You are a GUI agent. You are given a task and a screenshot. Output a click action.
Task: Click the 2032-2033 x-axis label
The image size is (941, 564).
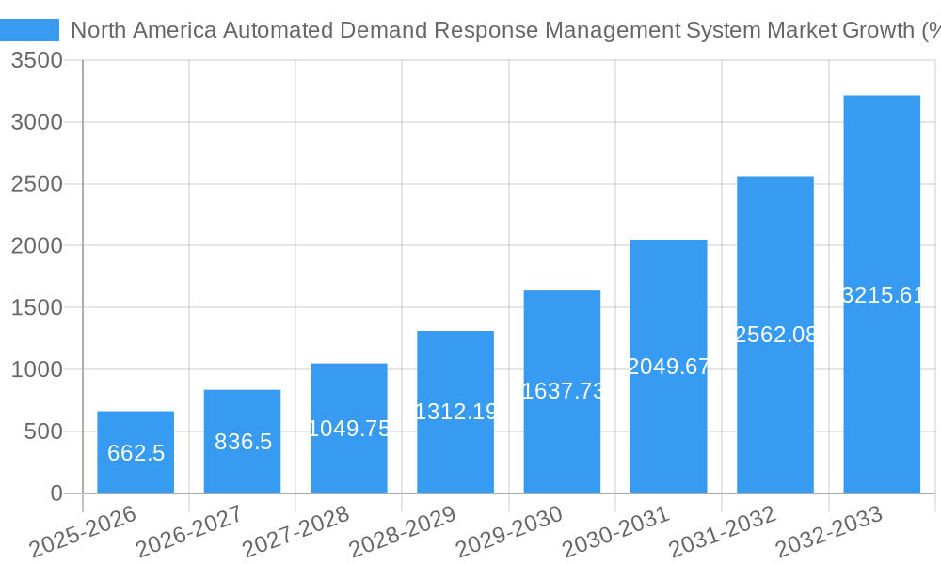[x=829, y=531]
